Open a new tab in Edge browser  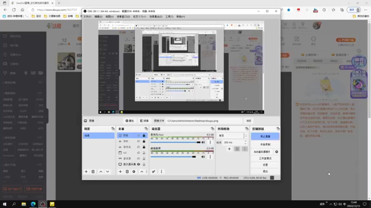pyautogui.click(x=59, y=3)
